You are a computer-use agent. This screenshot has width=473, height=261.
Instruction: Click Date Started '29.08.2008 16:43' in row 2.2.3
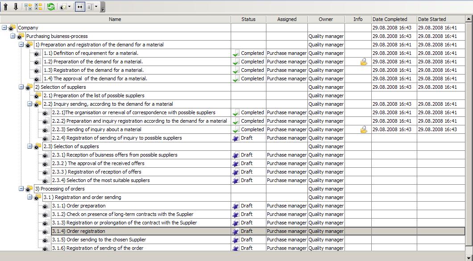point(437,129)
